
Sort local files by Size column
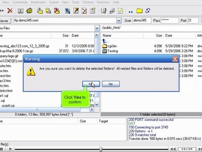point(61,35)
